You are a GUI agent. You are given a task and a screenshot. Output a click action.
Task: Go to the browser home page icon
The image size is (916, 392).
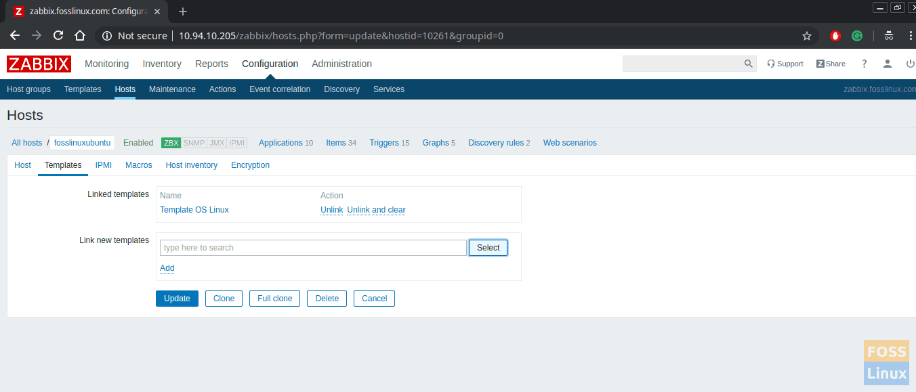(80, 36)
